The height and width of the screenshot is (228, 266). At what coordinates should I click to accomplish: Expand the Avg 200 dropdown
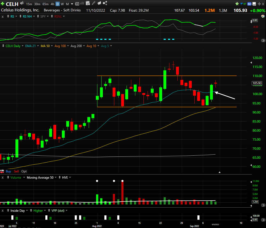click(x=84, y=46)
